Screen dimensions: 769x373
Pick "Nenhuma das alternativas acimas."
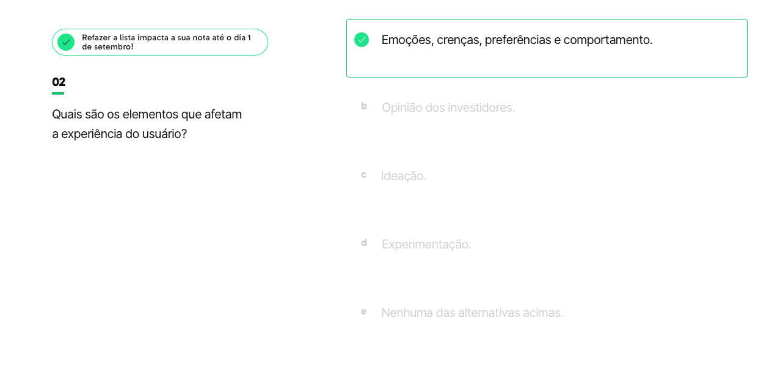pos(472,313)
